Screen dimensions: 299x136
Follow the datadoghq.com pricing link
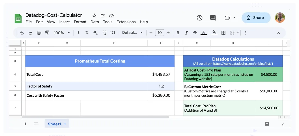[x=242, y=64]
